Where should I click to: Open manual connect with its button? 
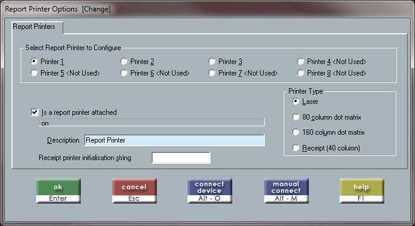point(286,191)
